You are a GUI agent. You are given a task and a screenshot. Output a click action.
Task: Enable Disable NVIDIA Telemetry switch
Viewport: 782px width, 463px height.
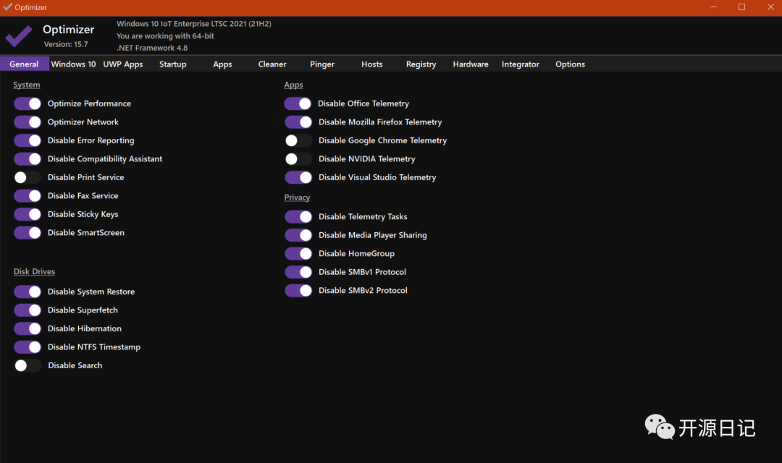coord(298,159)
